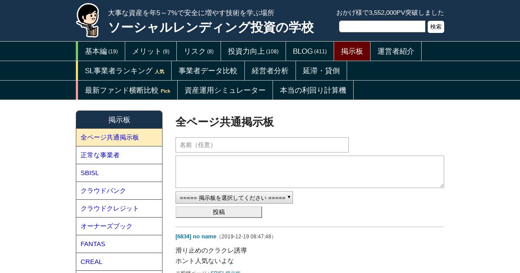Open CREAL board in sidebar
Viewport: 520px width, 273px height.
[119, 262]
